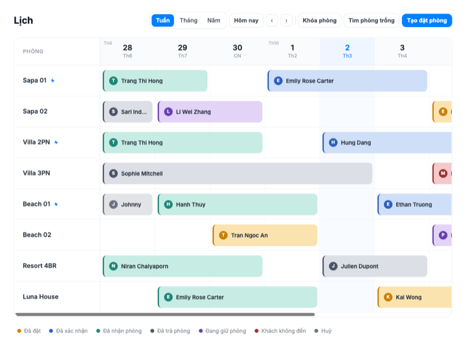Screen dimensions: 466x353
Task: Switch to the Tháng month view tab
Action: click(x=188, y=20)
